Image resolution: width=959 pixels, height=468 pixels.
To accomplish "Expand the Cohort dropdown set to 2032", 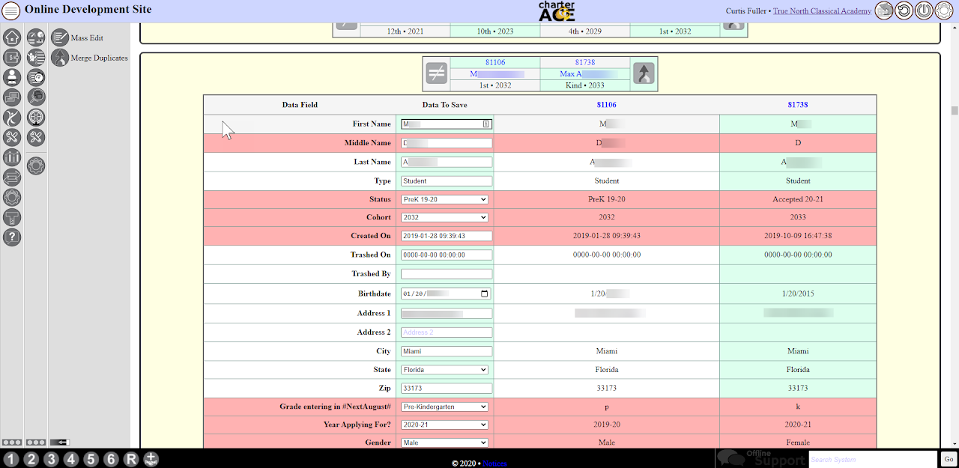I will point(445,217).
